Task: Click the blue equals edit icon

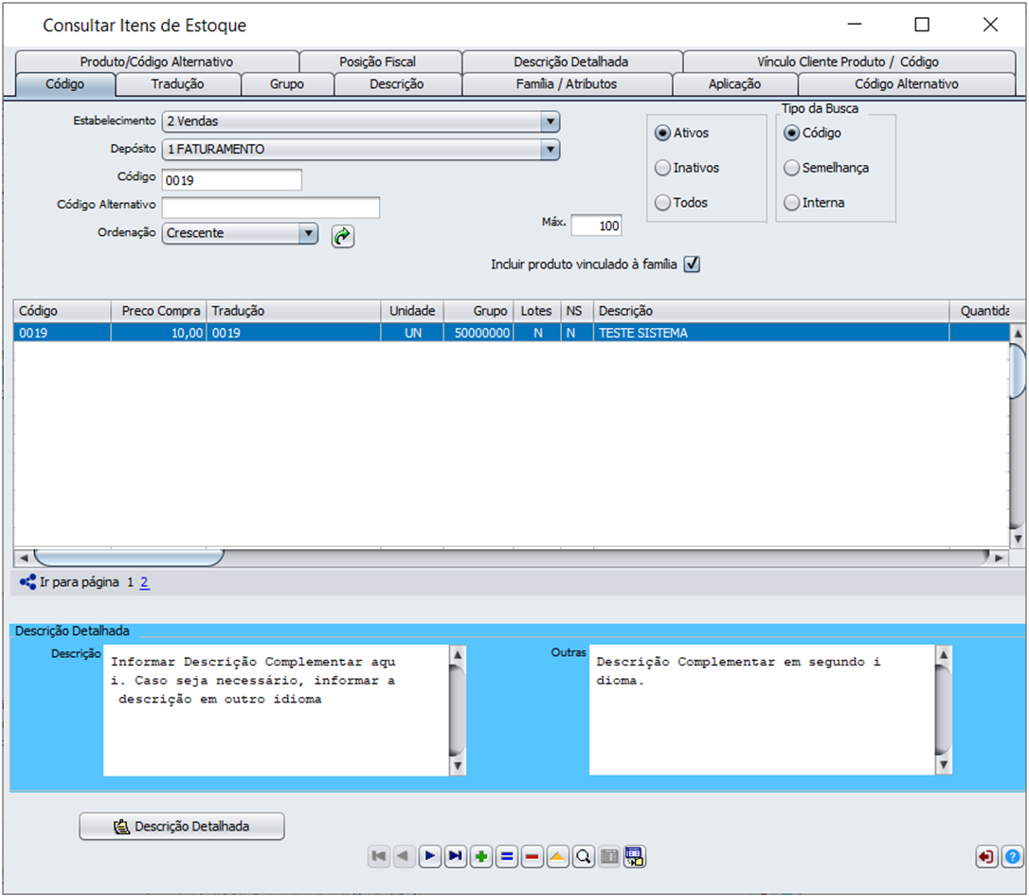Action: (507, 856)
